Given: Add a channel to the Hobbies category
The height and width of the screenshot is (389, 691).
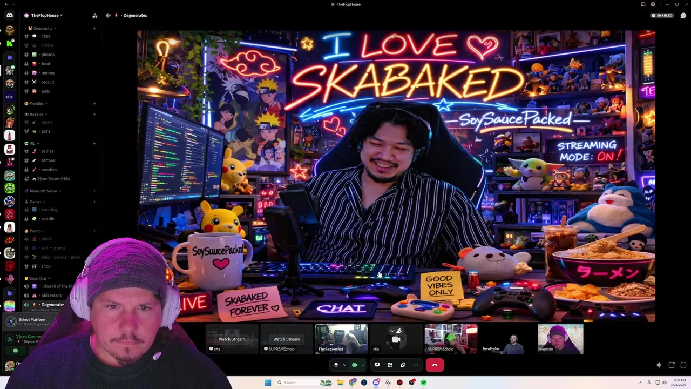Looking at the screenshot, I should tap(94, 114).
